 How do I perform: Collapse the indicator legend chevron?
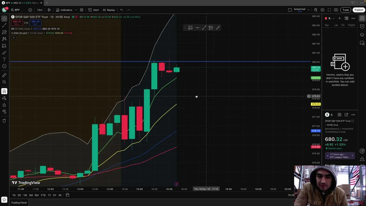pos(13,37)
